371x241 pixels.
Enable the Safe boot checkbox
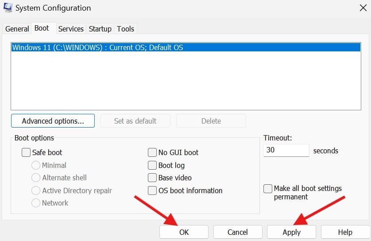26,152
